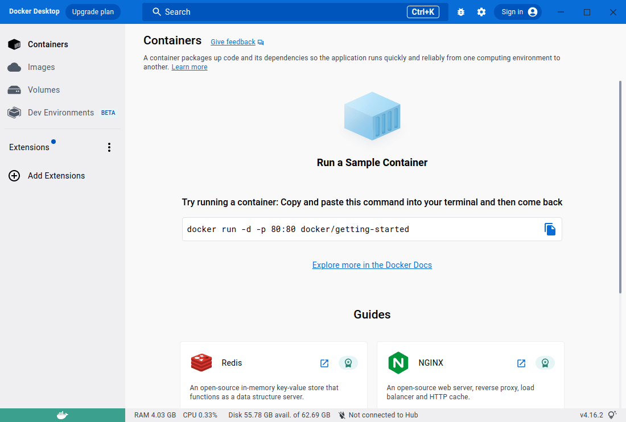Click the Docker Desktop title label
The height and width of the screenshot is (422, 626).
click(34, 11)
